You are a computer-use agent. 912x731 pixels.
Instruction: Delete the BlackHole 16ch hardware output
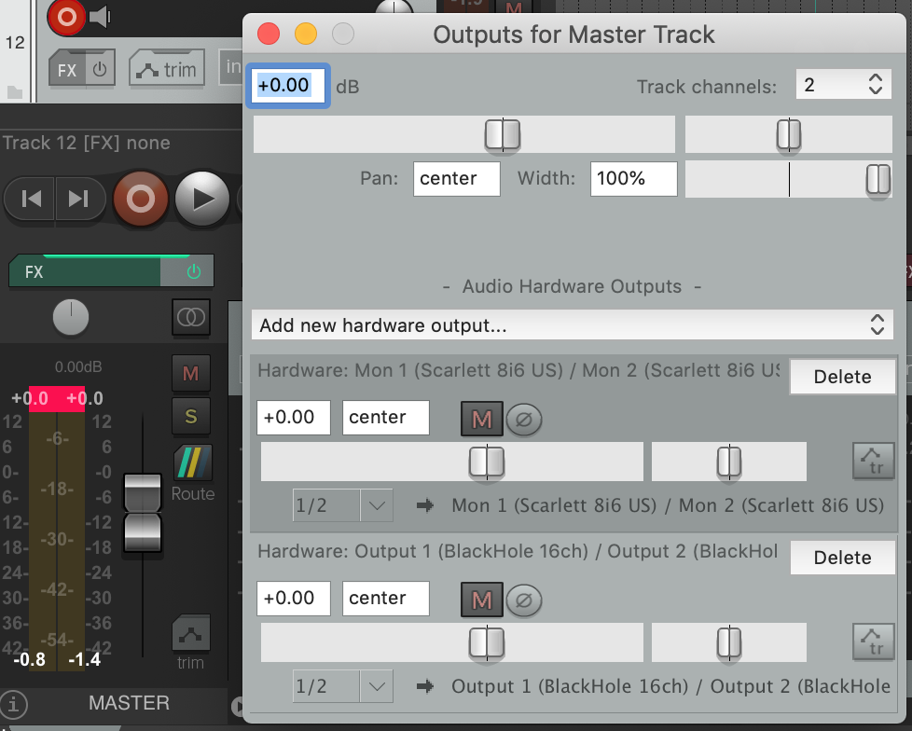click(842, 558)
